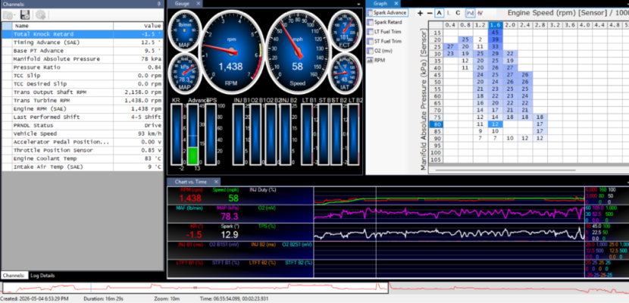Click the ECT temperature gauge
Viewport: 629px width, 303px height.
(345, 31)
